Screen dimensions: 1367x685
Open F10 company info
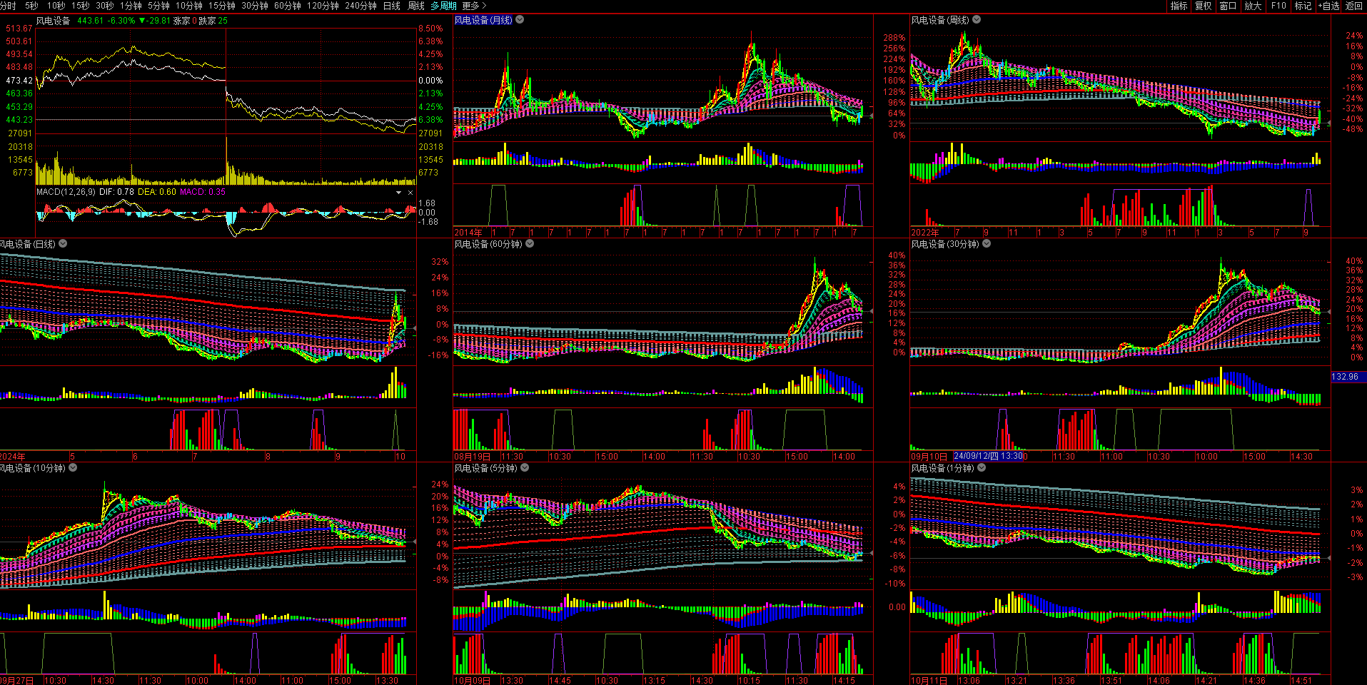click(x=1278, y=6)
